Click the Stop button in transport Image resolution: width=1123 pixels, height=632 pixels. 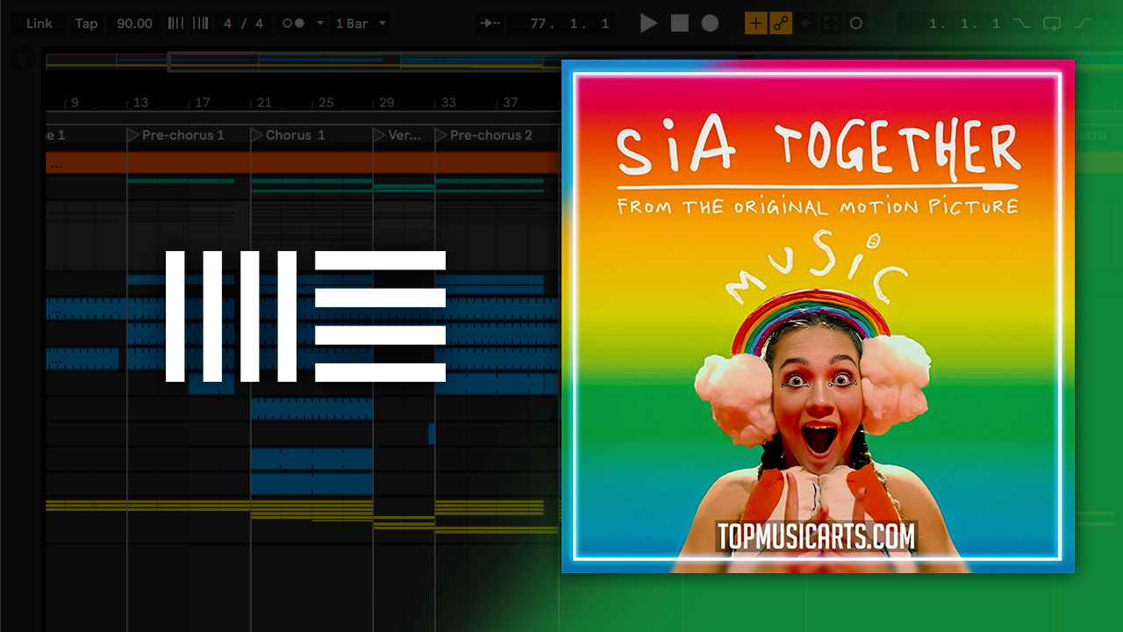tap(680, 24)
